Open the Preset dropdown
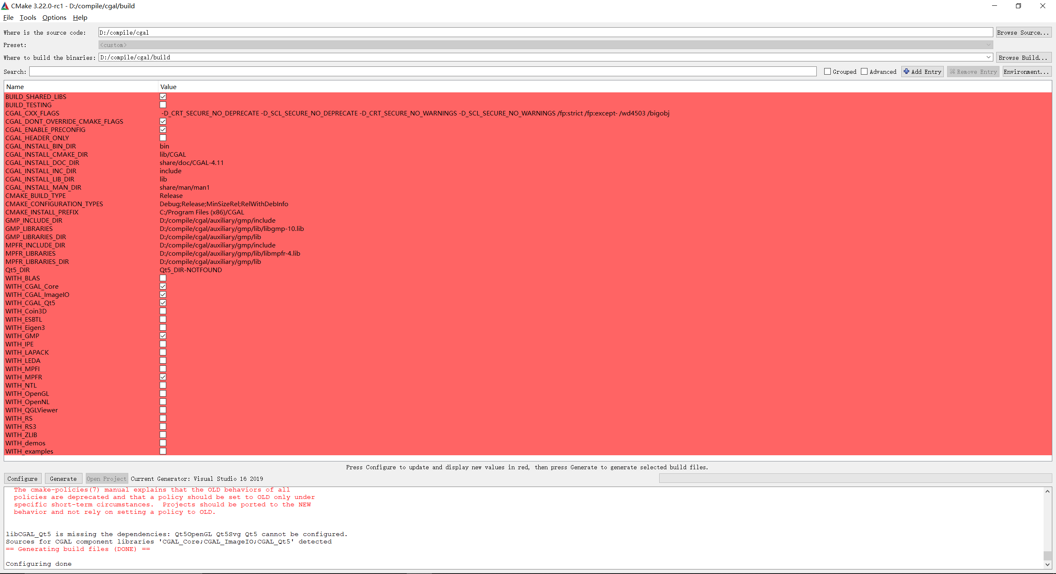Image resolution: width=1056 pixels, height=574 pixels. 988,45
